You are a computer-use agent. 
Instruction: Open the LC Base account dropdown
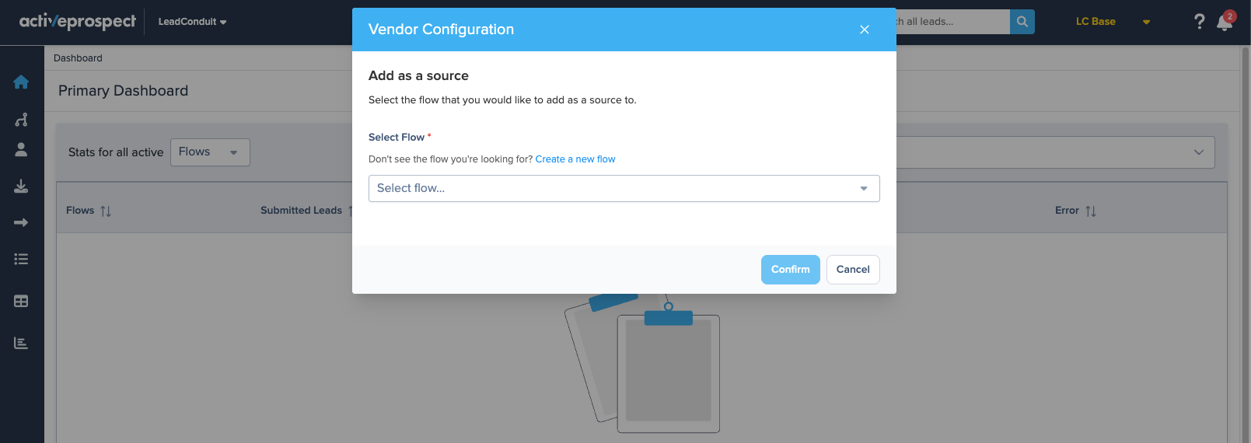[x=1112, y=22]
